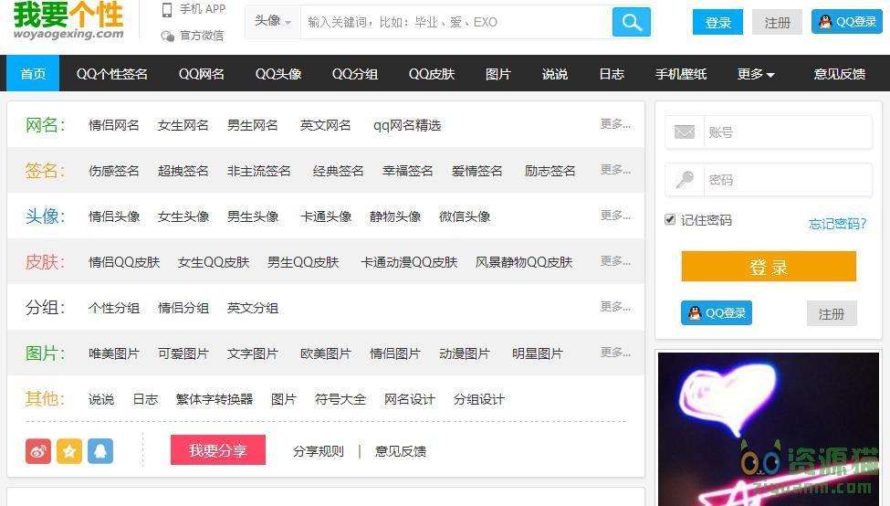Open the QQ头像 navigation item
Viewport: 890px width, 506px height.
pos(278,74)
